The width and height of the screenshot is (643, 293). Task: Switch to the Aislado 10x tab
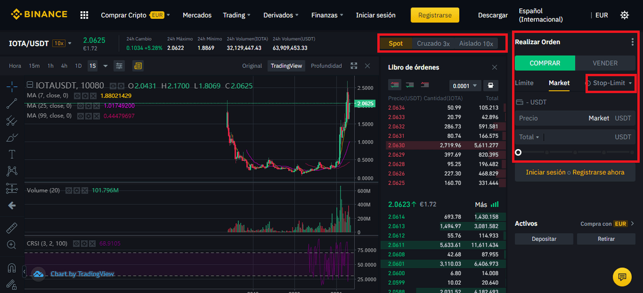click(476, 43)
